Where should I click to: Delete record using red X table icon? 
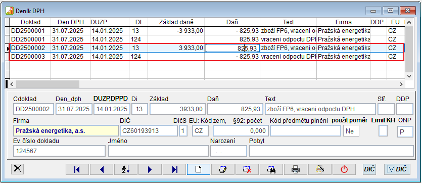pos(247,169)
